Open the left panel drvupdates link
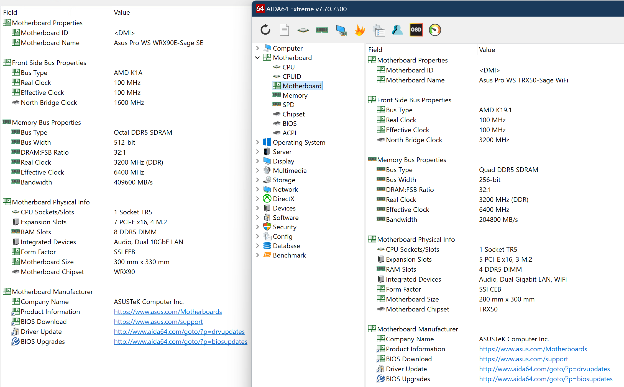The width and height of the screenshot is (624, 387). pyautogui.click(x=179, y=331)
